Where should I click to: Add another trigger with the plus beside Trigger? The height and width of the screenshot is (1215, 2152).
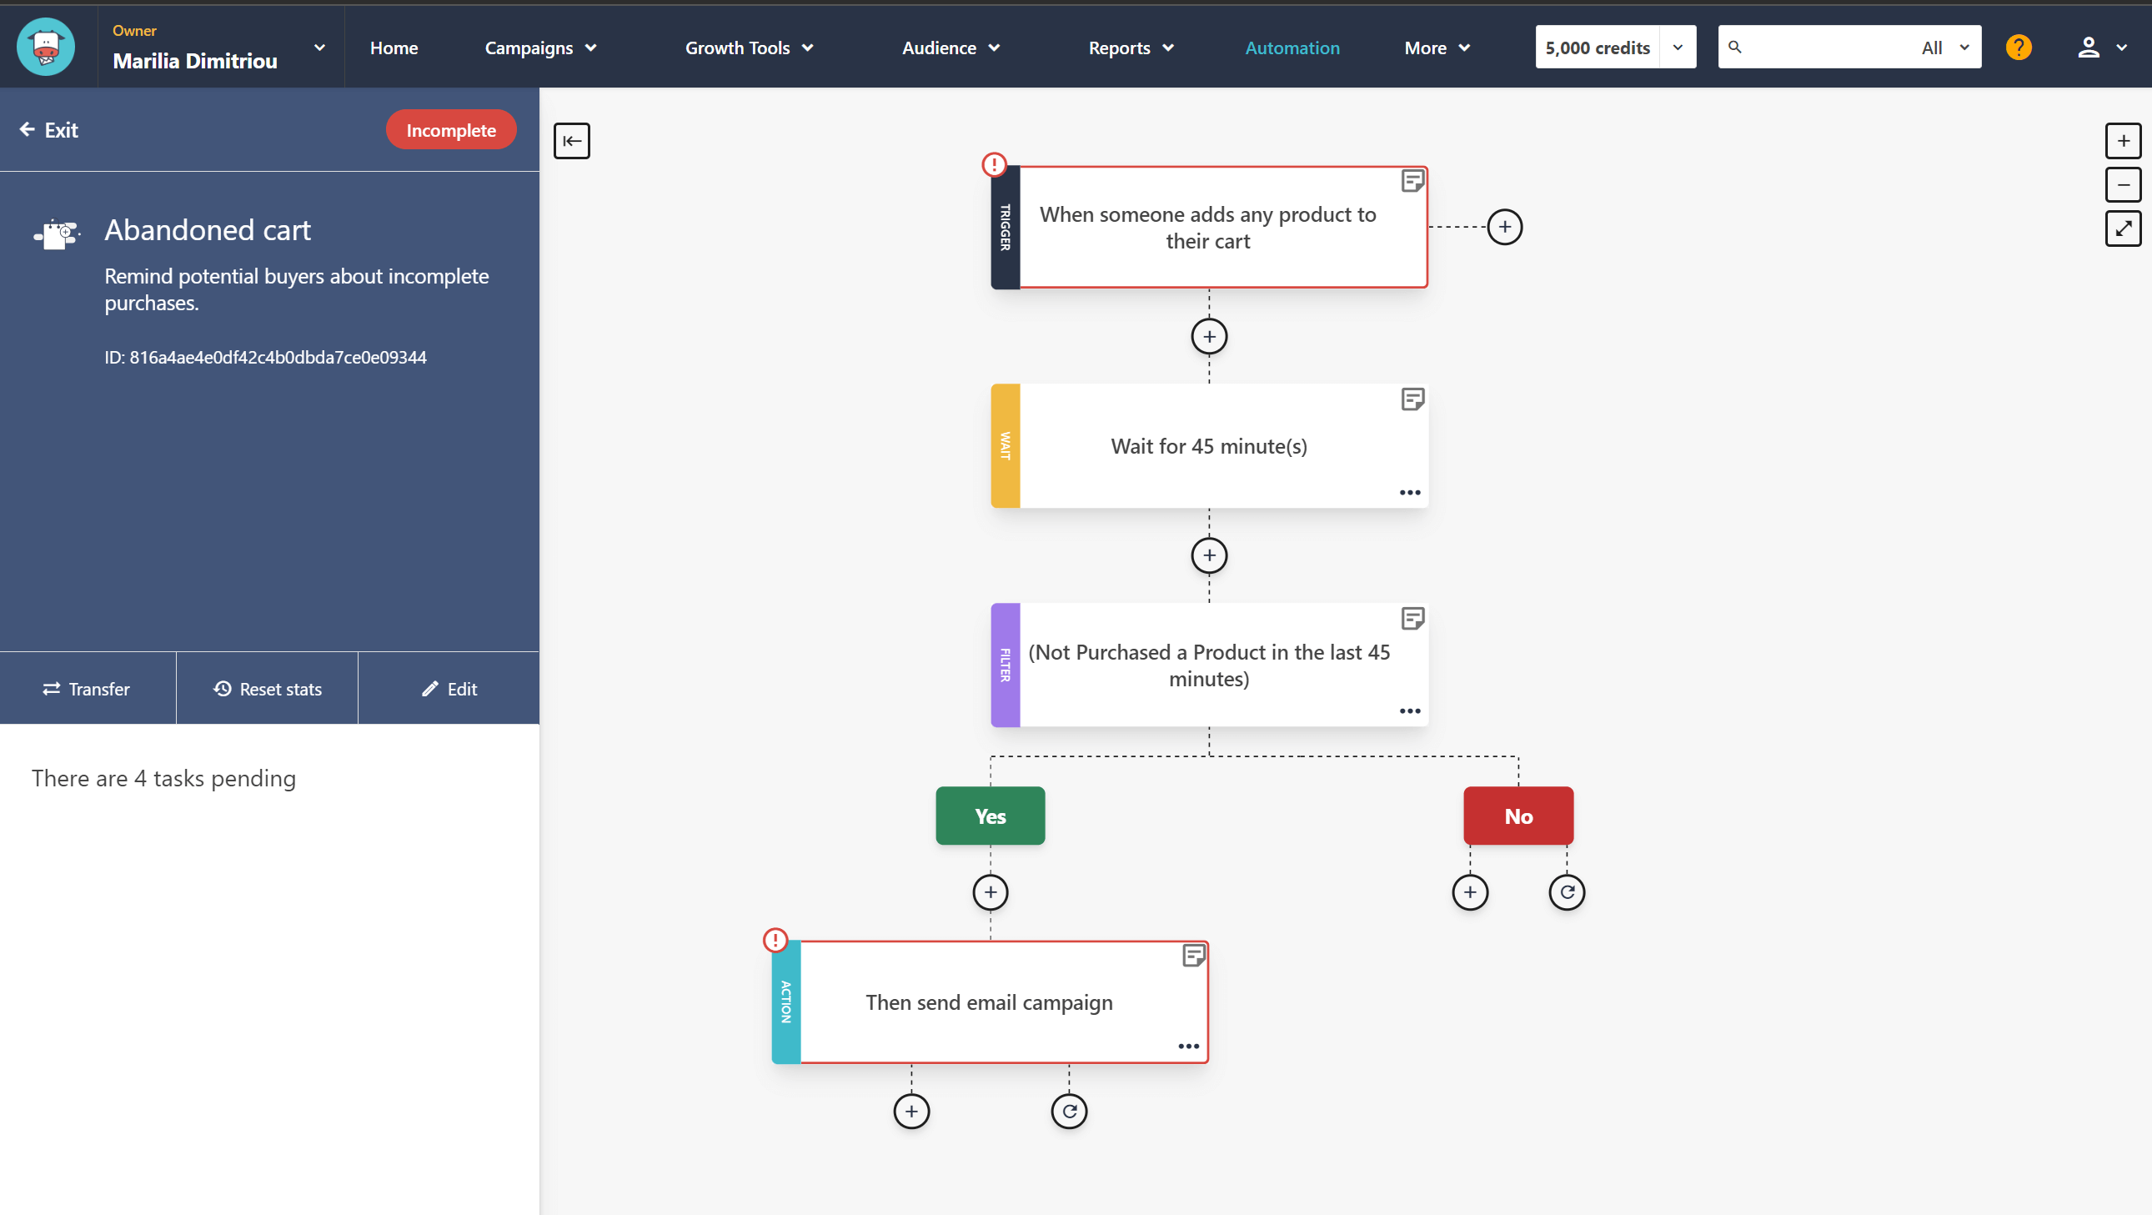(x=1504, y=228)
